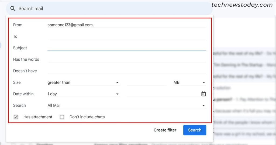Image resolution: width=276 pixels, height=145 pixels.
Task: Click the blue Search button
Action: 195,130
